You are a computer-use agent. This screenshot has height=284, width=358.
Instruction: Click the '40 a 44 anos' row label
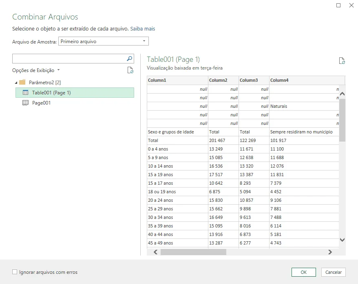click(x=177, y=234)
